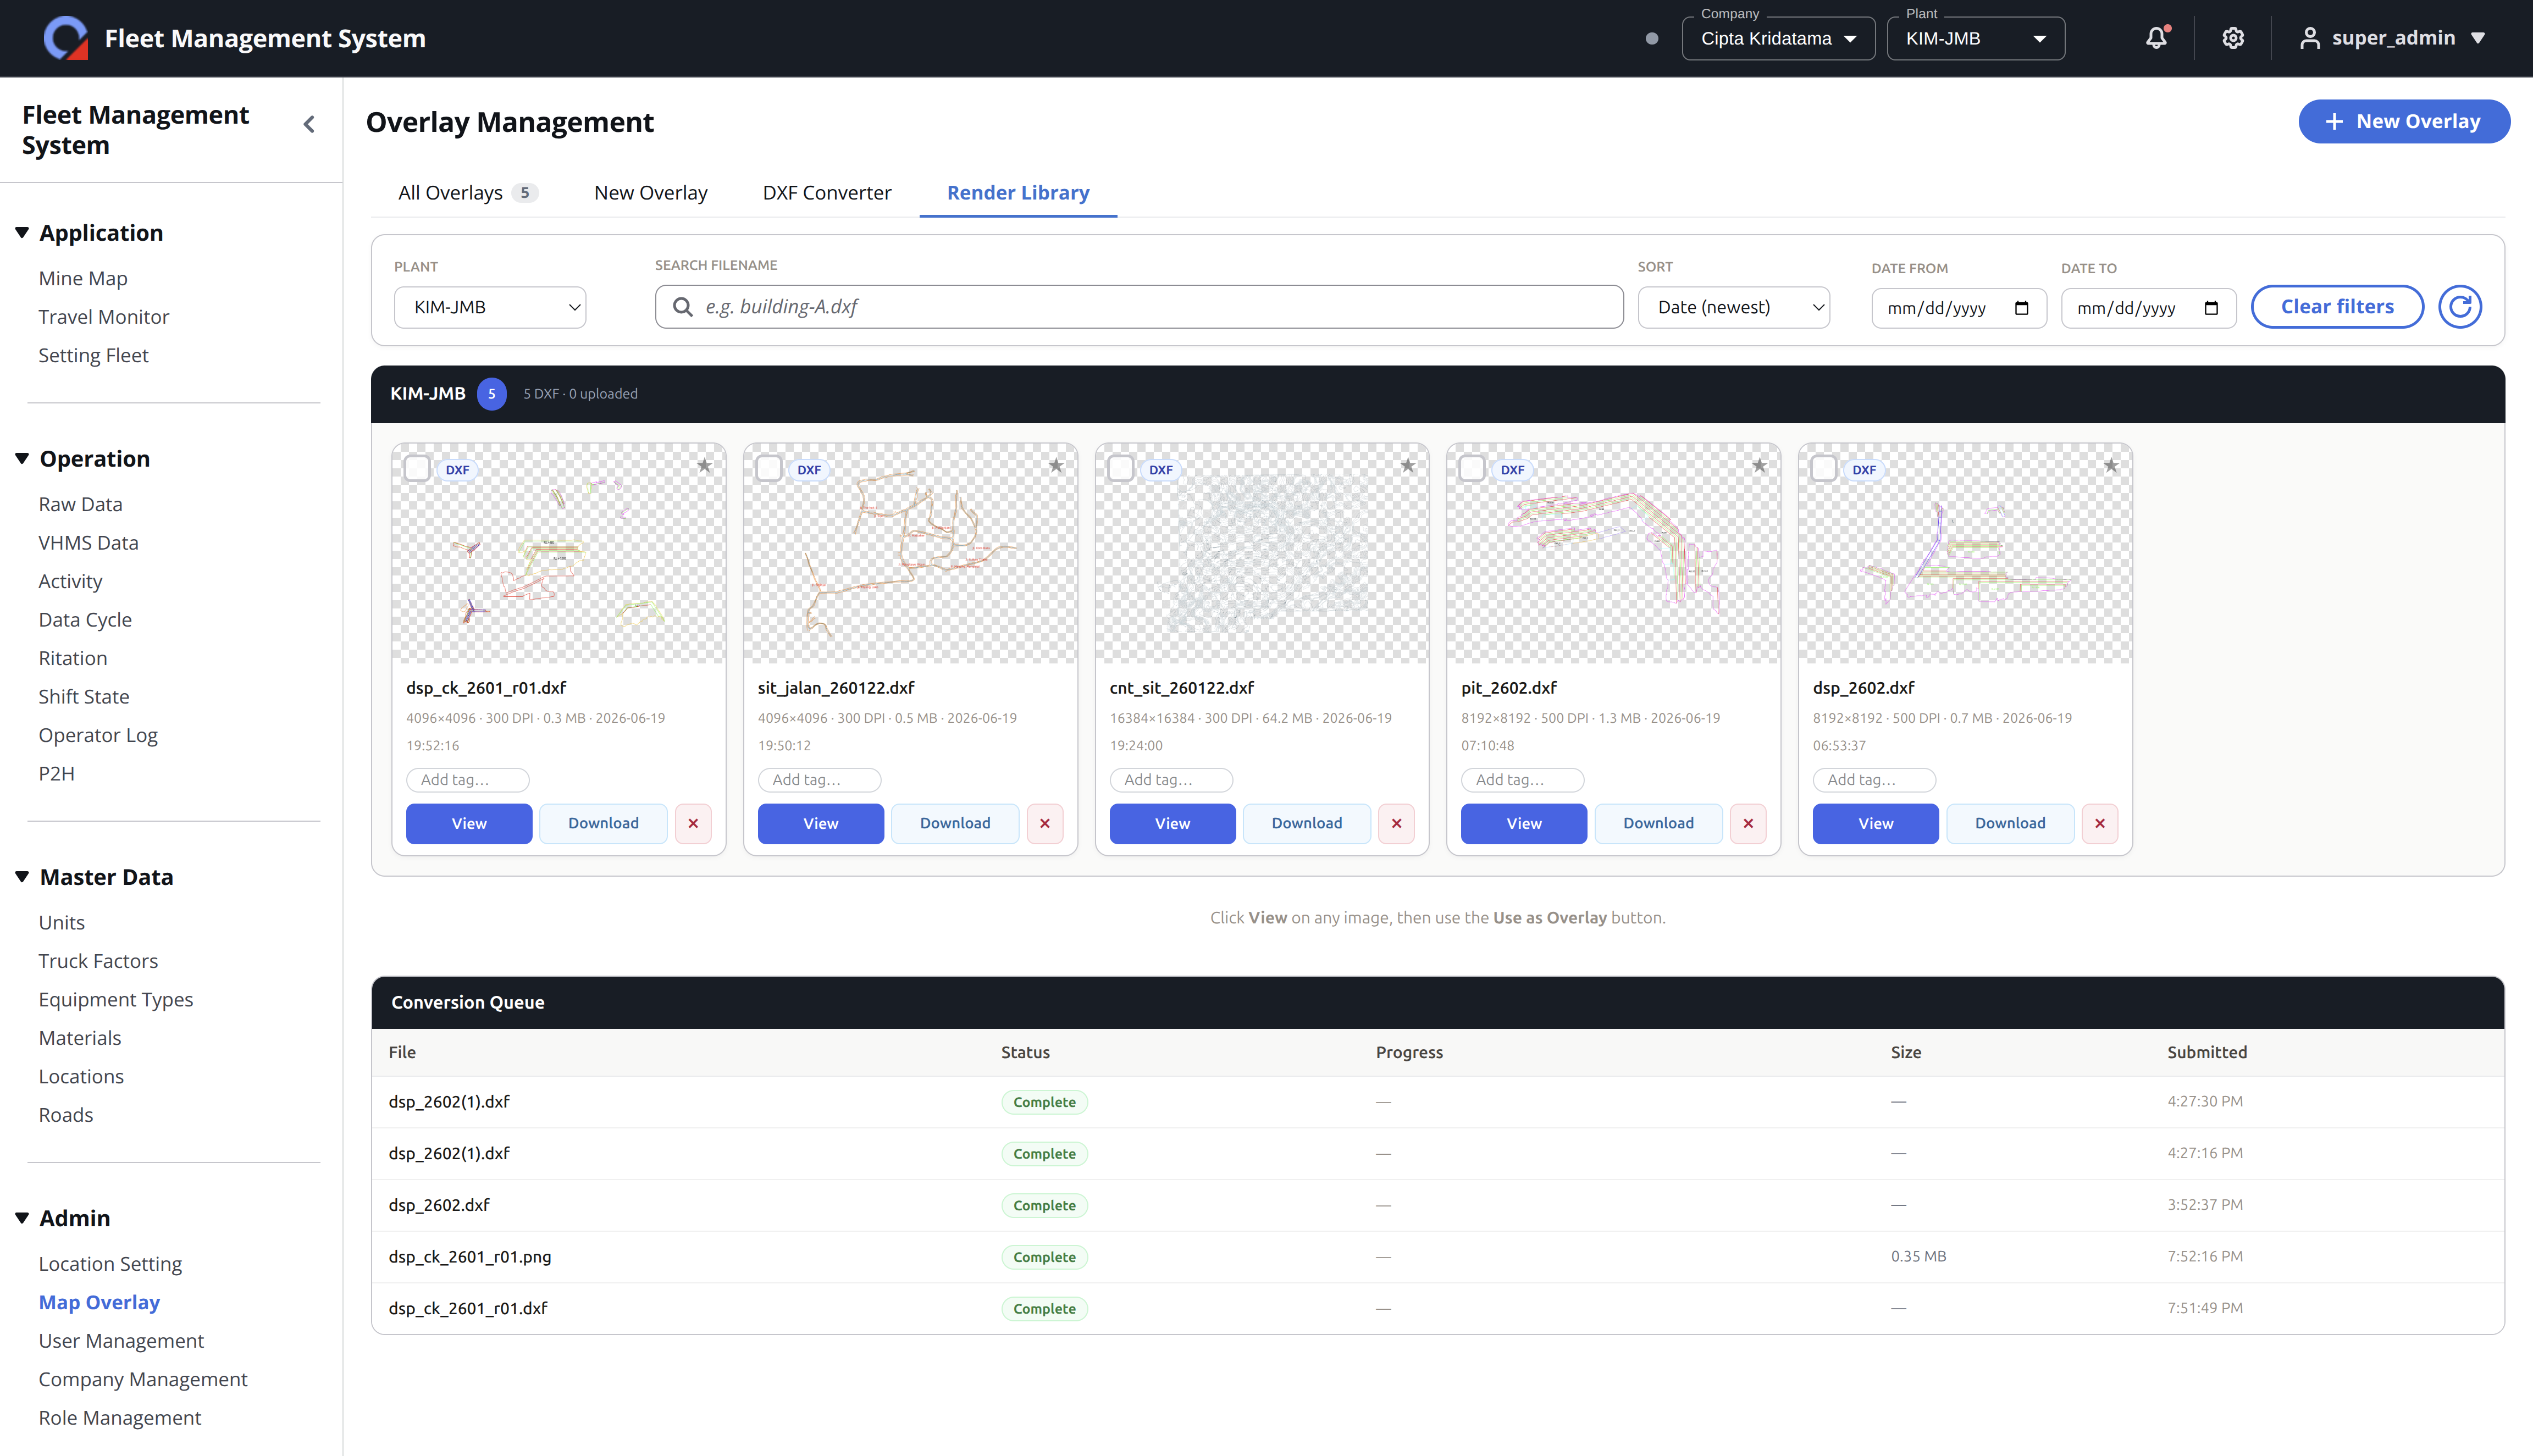Collapse the sidebar with the chevron arrow
This screenshot has height=1456, width=2533.
click(x=309, y=124)
